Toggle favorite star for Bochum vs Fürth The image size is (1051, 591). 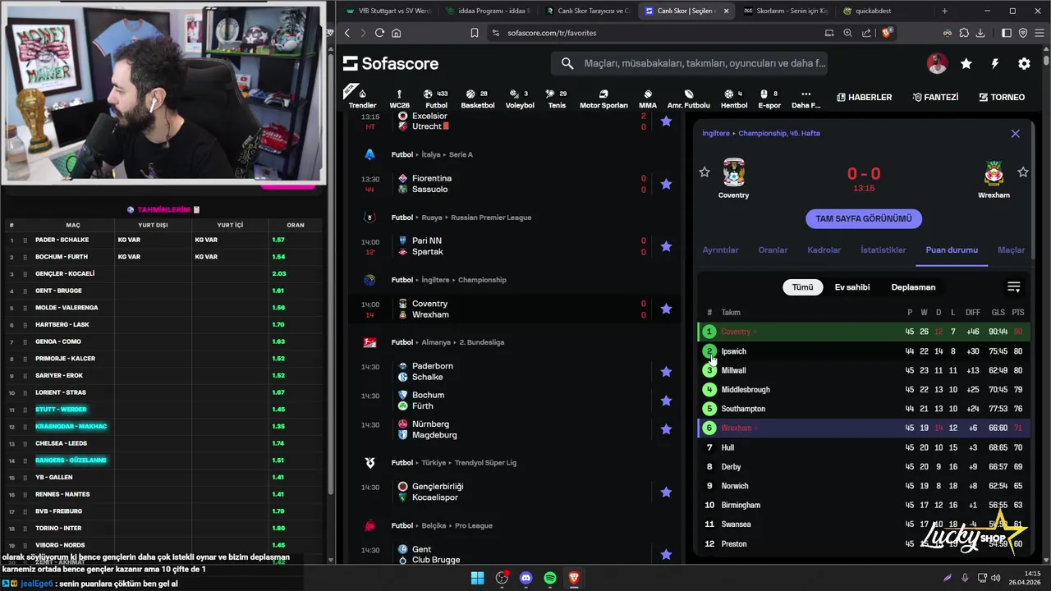click(666, 401)
